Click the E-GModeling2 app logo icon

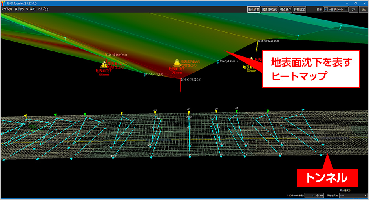pyautogui.click(x=3, y=3)
